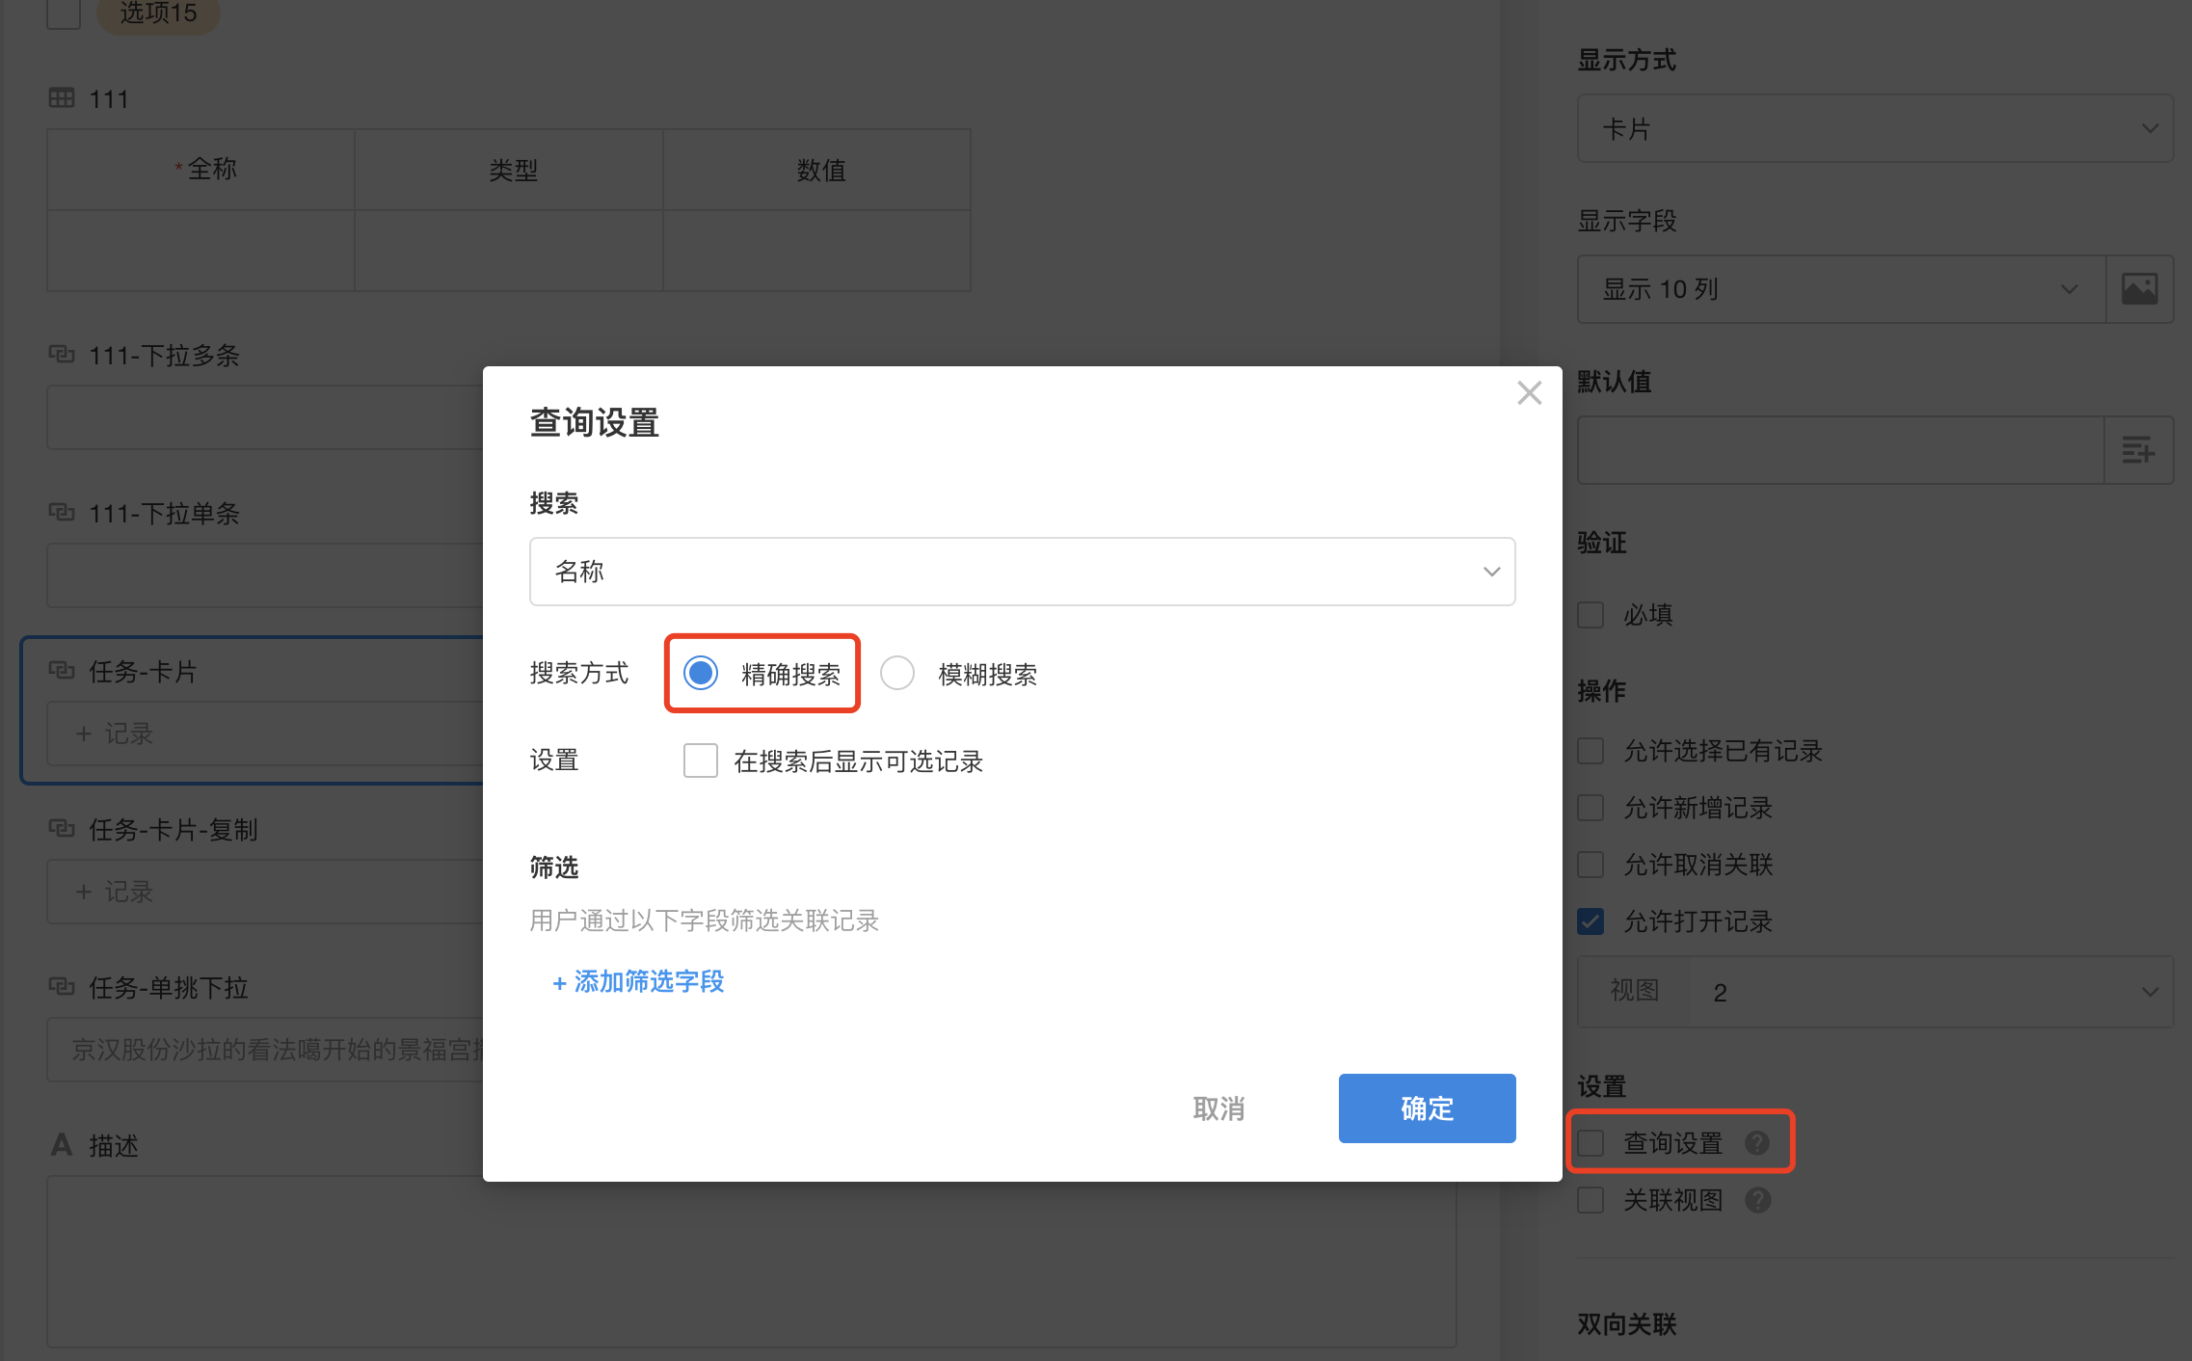Toggle the 允许打开记录 checkbox

point(1591,921)
